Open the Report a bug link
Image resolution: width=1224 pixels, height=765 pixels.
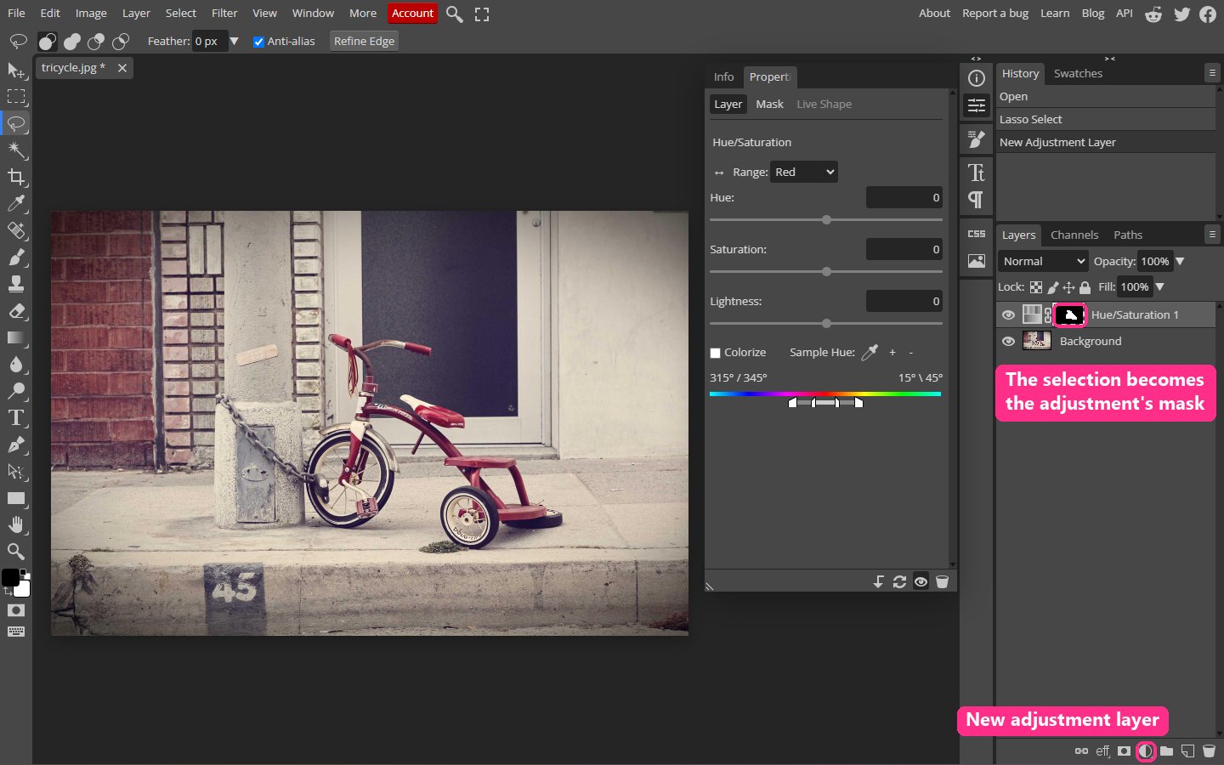995,13
